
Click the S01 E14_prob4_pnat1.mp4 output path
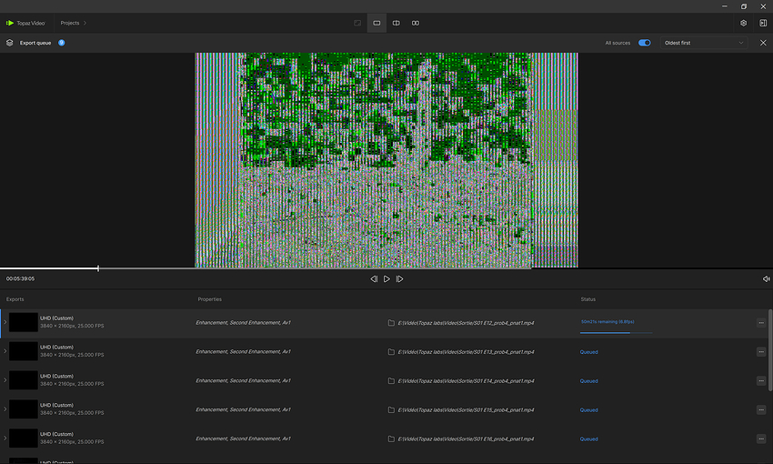(x=466, y=380)
